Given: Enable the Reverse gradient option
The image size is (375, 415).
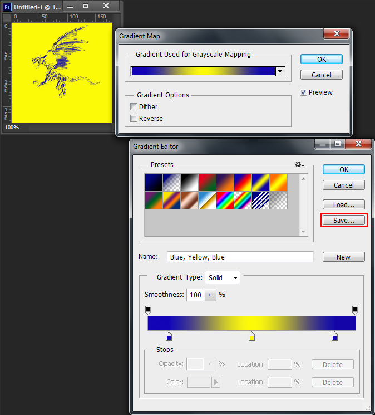Looking at the screenshot, I should 134,118.
